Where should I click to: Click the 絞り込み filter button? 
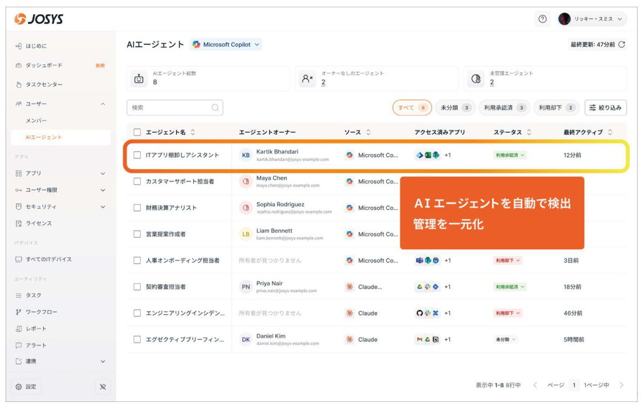click(x=606, y=108)
